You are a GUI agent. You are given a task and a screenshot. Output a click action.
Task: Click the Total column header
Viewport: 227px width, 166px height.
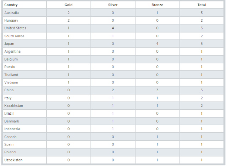pyautogui.click(x=201, y=5)
